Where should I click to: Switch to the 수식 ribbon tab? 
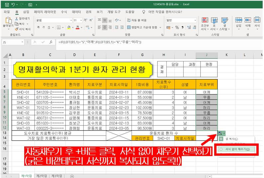pyautogui.click(x=64, y=12)
